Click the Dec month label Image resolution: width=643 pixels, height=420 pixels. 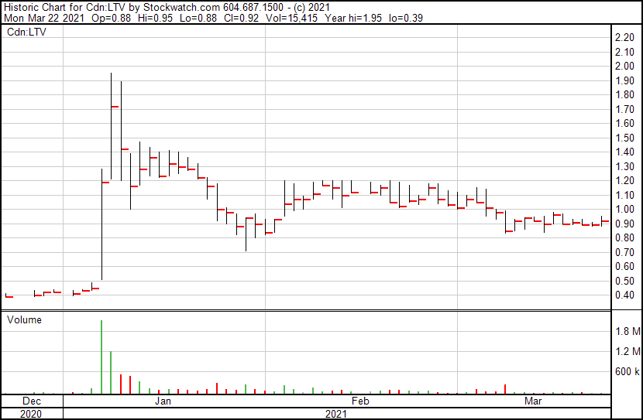coord(32,401)
